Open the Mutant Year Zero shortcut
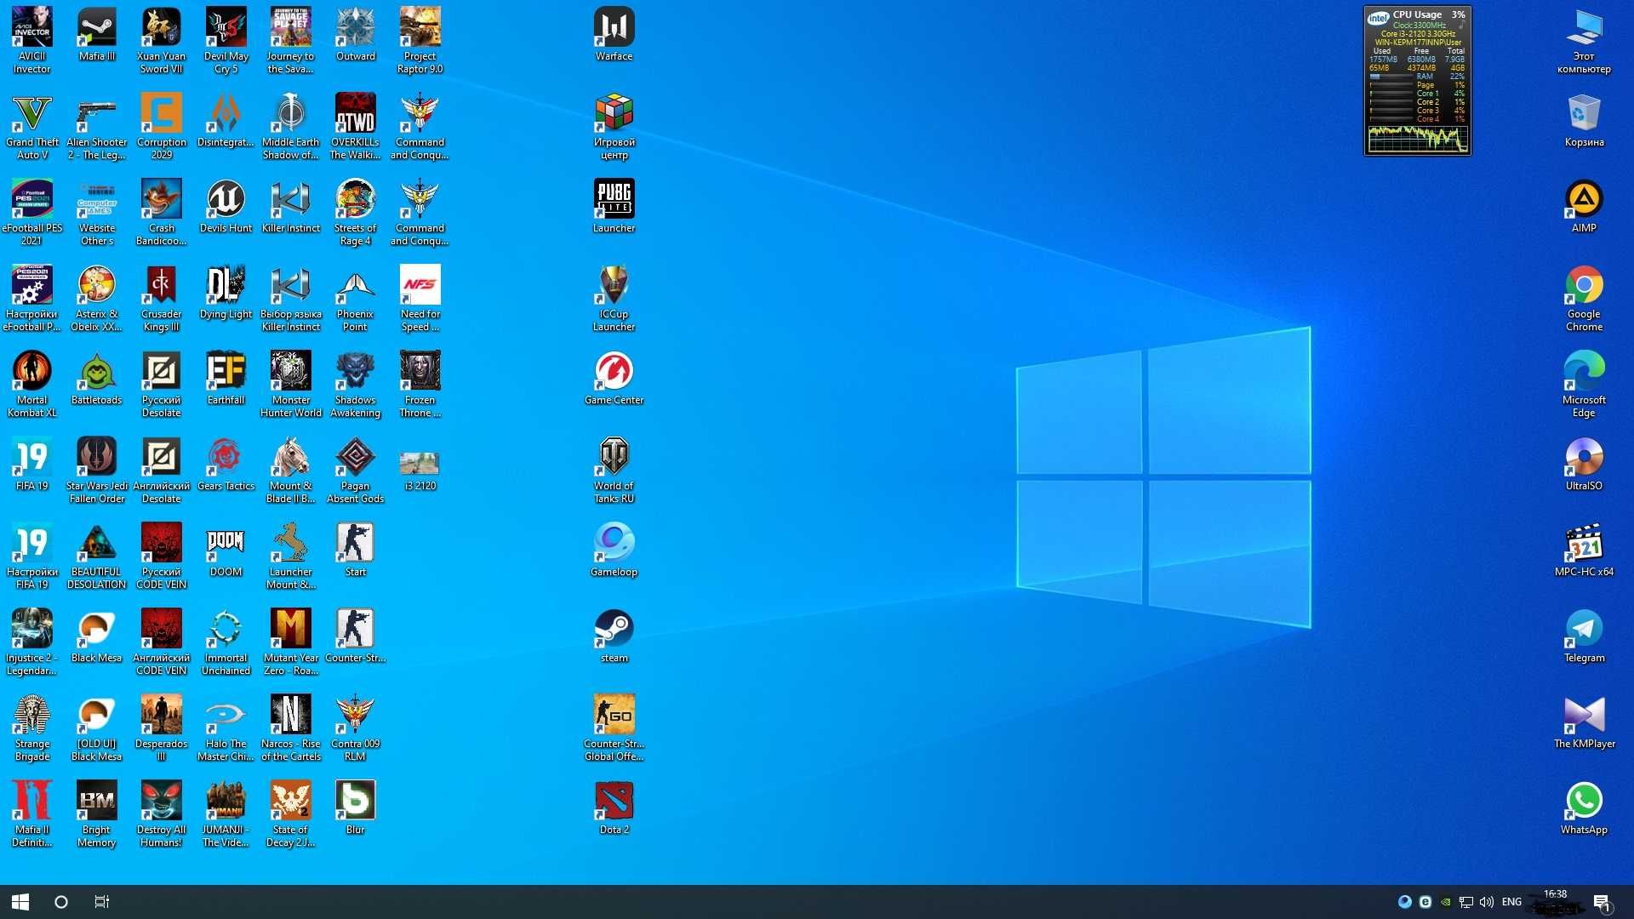1634x919 pixels. click(291, 642)
